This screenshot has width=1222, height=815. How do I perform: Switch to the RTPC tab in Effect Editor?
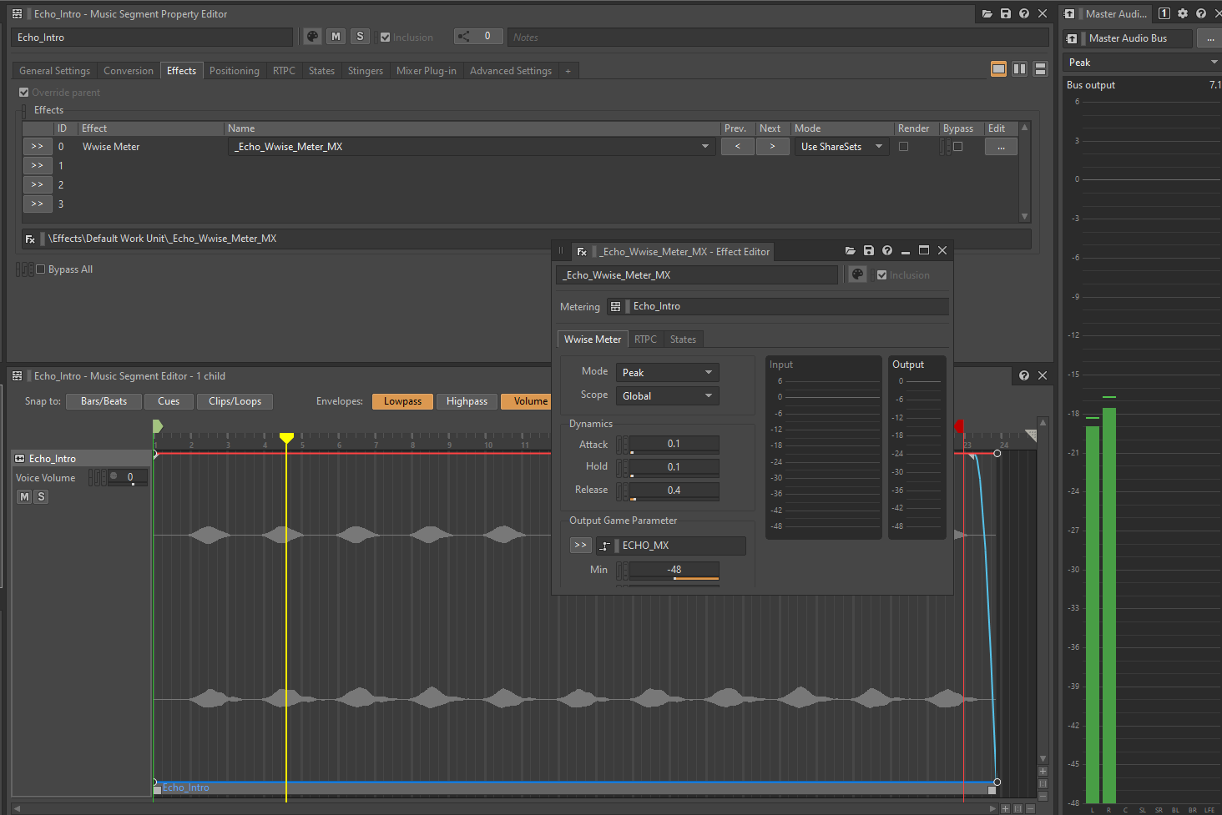(x=645, y=339)
